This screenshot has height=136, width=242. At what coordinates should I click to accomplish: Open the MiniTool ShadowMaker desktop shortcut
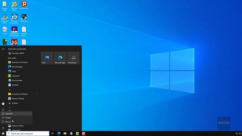coord(14,19)
